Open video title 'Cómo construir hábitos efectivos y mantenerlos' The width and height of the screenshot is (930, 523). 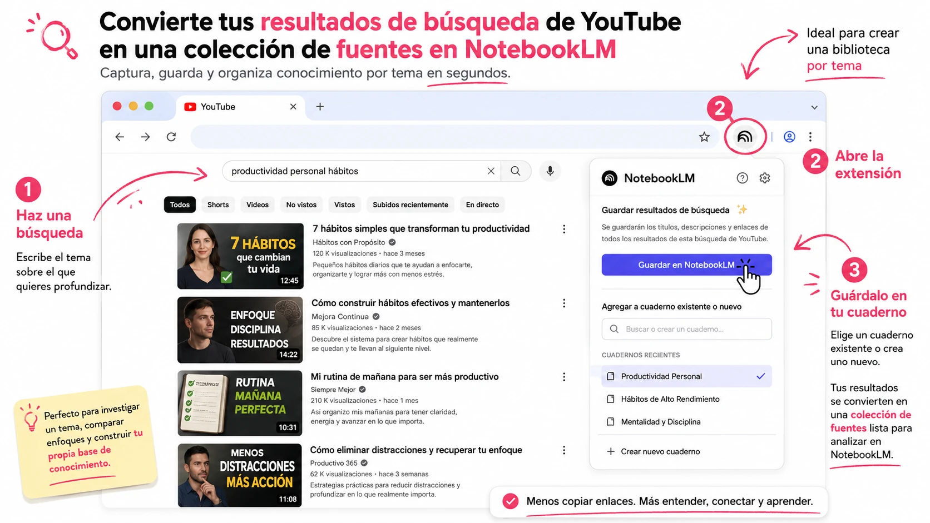pyautogui.click(x=410, y=303)
